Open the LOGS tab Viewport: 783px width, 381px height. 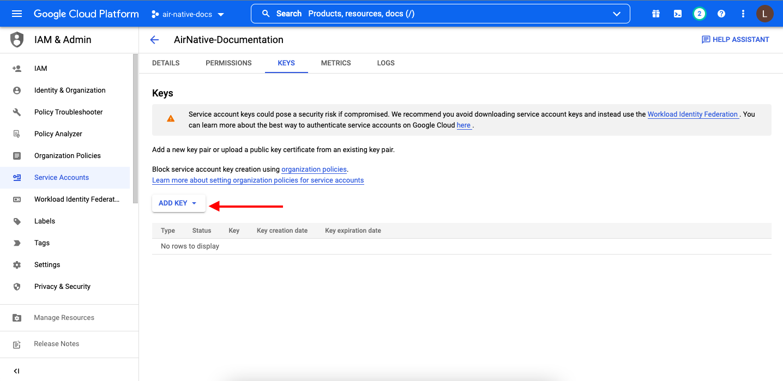pyautogui.click(x=386, y=63)
